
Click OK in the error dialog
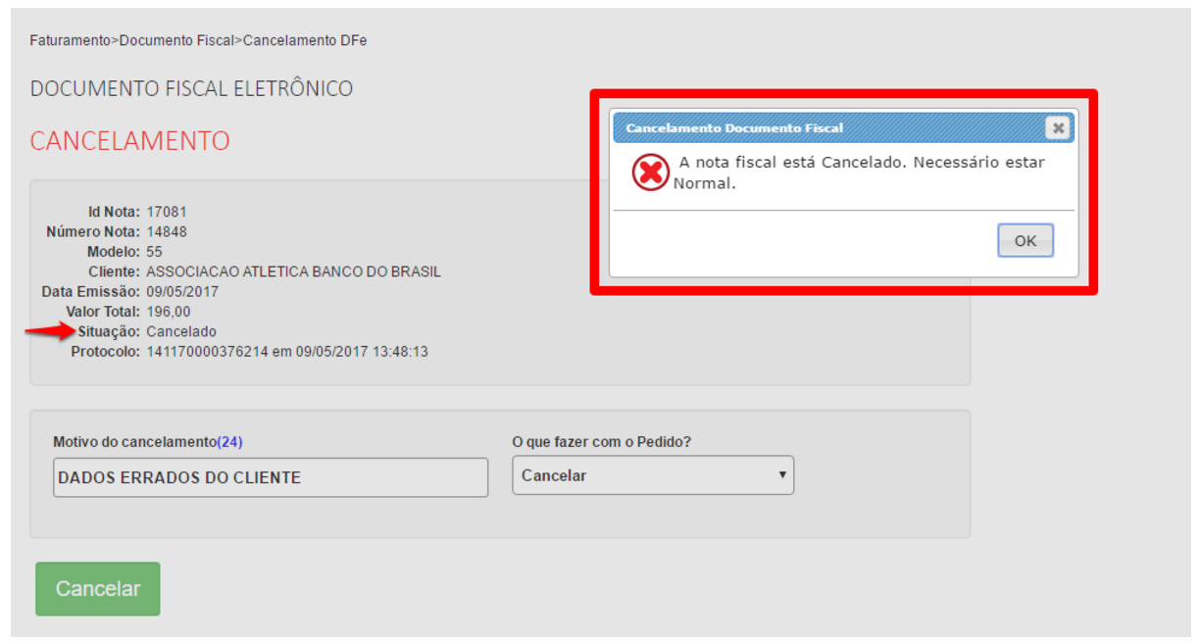click(1024, 241)
